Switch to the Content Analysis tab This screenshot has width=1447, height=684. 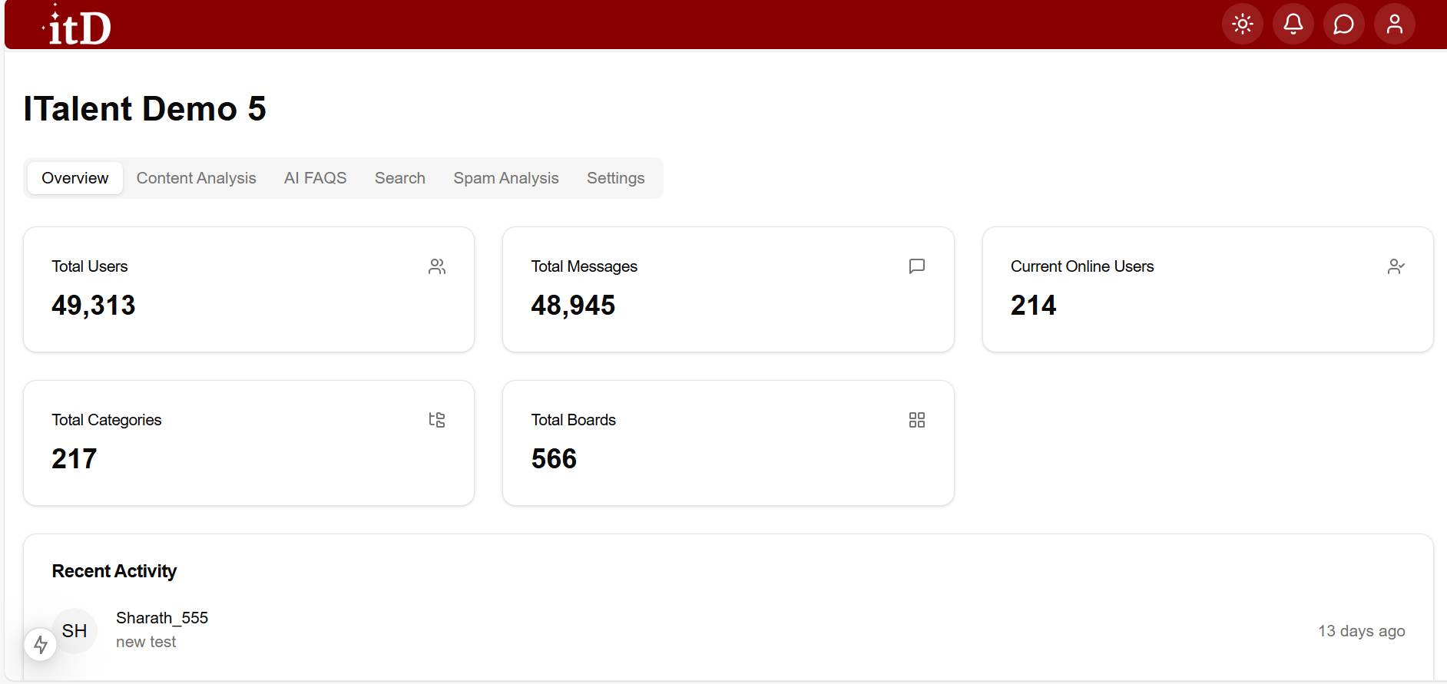pyautogui.click(x=196, y=178)
